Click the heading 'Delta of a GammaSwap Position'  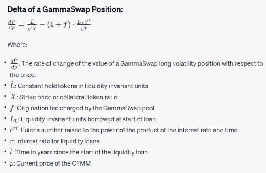point(65,9)
